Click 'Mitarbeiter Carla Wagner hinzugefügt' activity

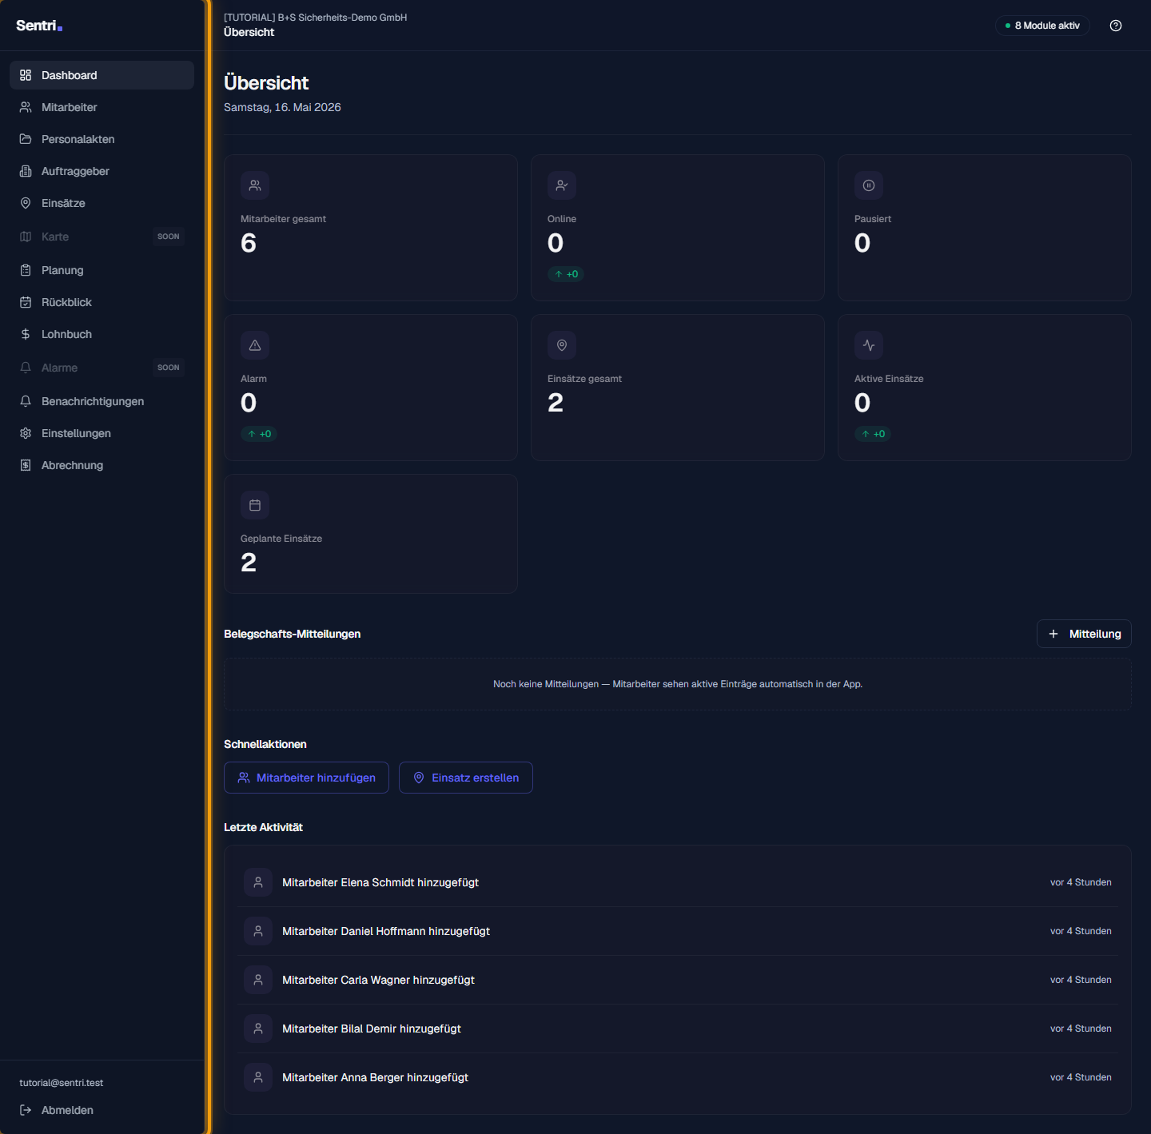[x=378, y=980]
